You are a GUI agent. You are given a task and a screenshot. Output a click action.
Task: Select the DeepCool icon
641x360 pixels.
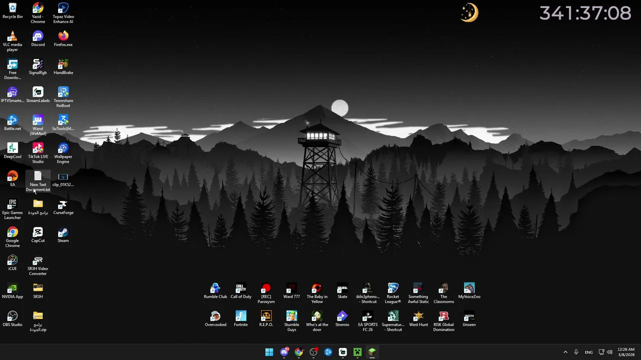click(13, 151)
